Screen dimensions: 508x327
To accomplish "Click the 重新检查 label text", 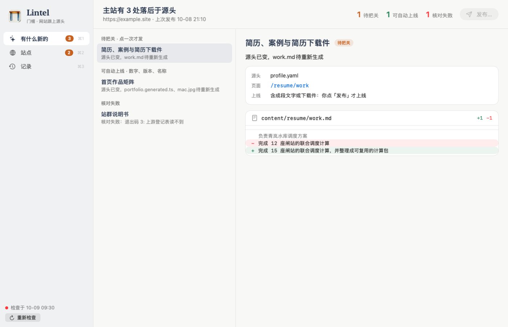I will (26, 318).
